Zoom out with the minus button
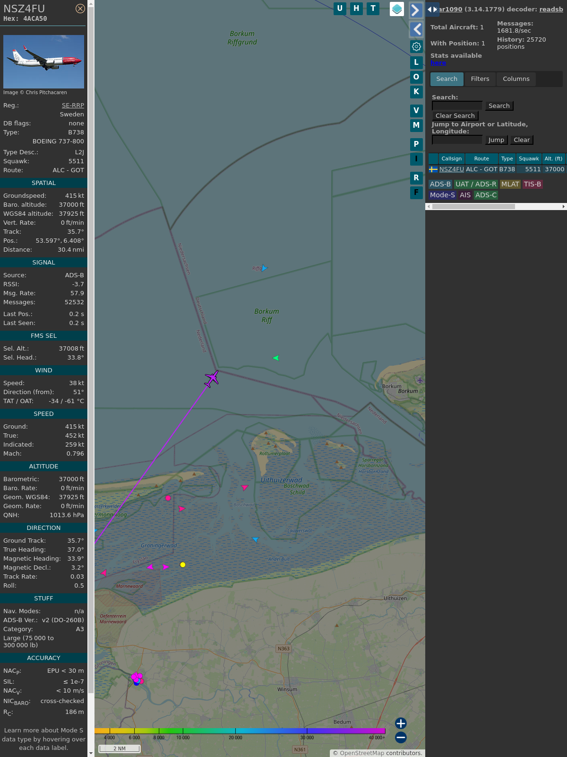567x757 pixels. 401,738
